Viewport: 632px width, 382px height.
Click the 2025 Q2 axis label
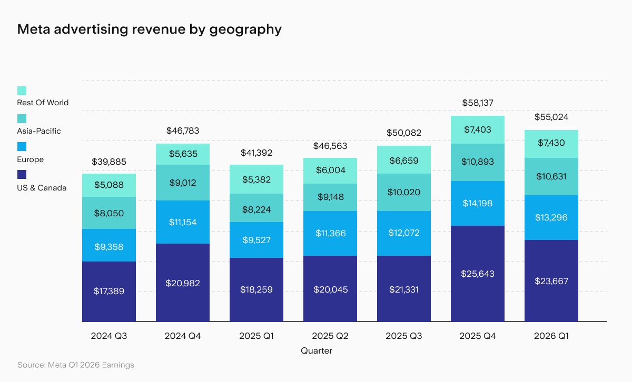(x=330, y=336)
